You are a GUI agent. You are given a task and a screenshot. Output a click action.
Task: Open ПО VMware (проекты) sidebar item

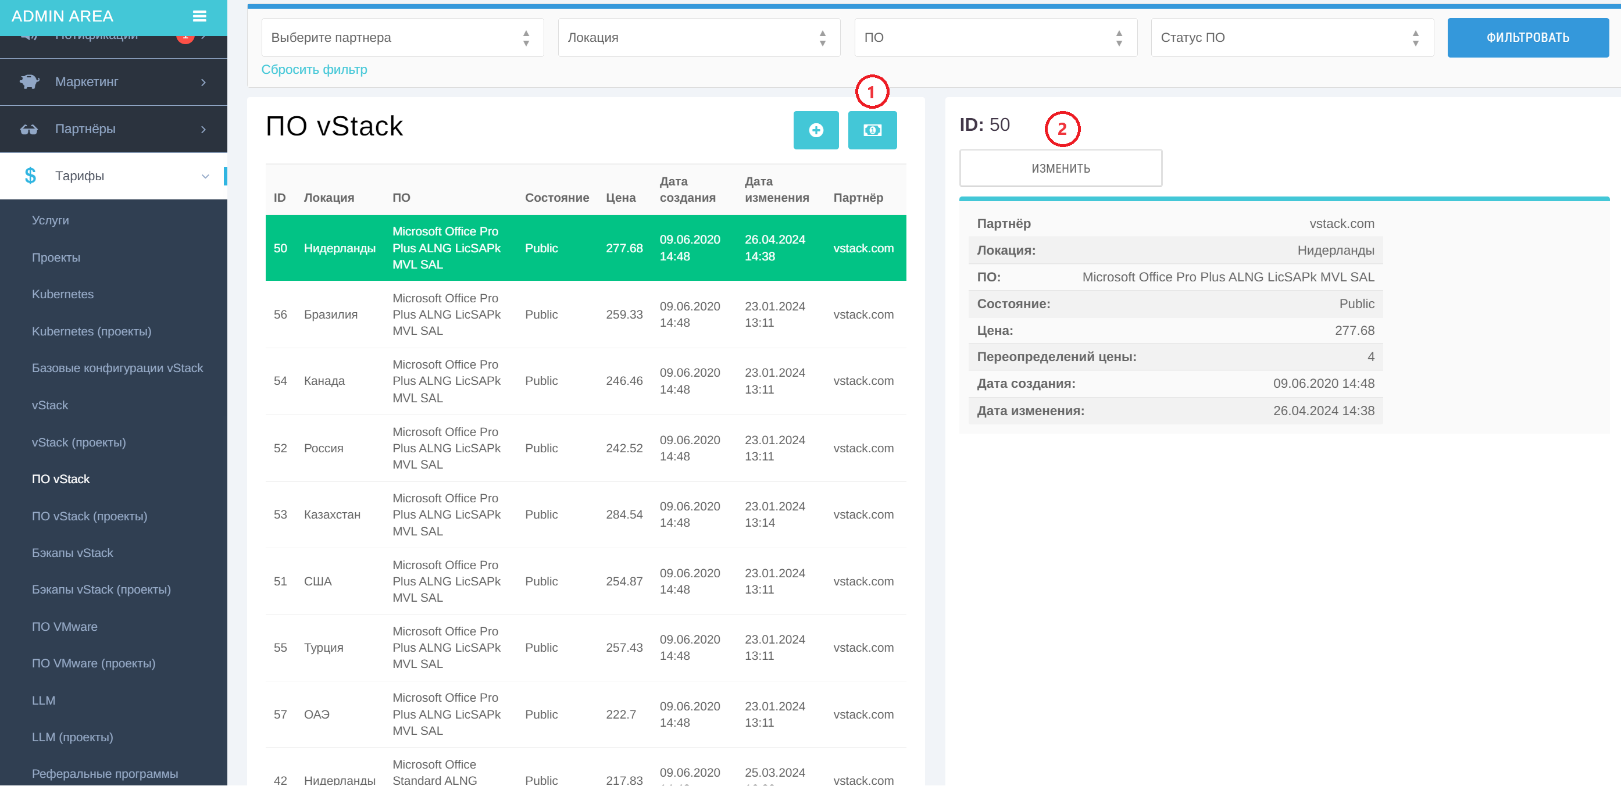[93, 663]
